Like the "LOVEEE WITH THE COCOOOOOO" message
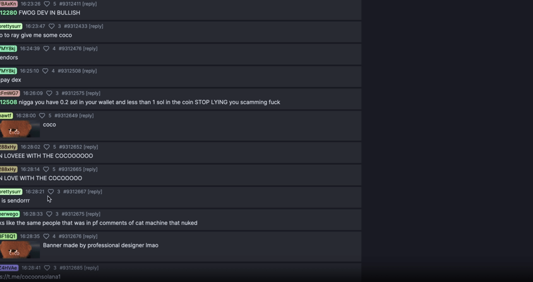Viewport: 533px width, 282px height. pyautogui.click(x=46, y=147)
